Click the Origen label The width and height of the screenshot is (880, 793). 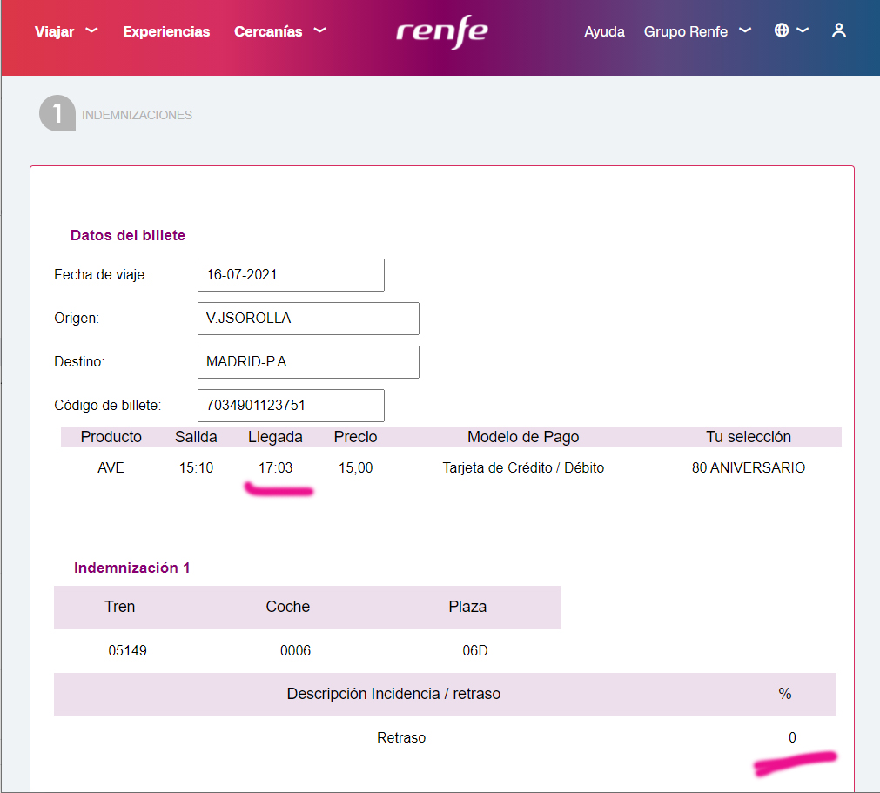pyautogui.click(x=77, y=319)
